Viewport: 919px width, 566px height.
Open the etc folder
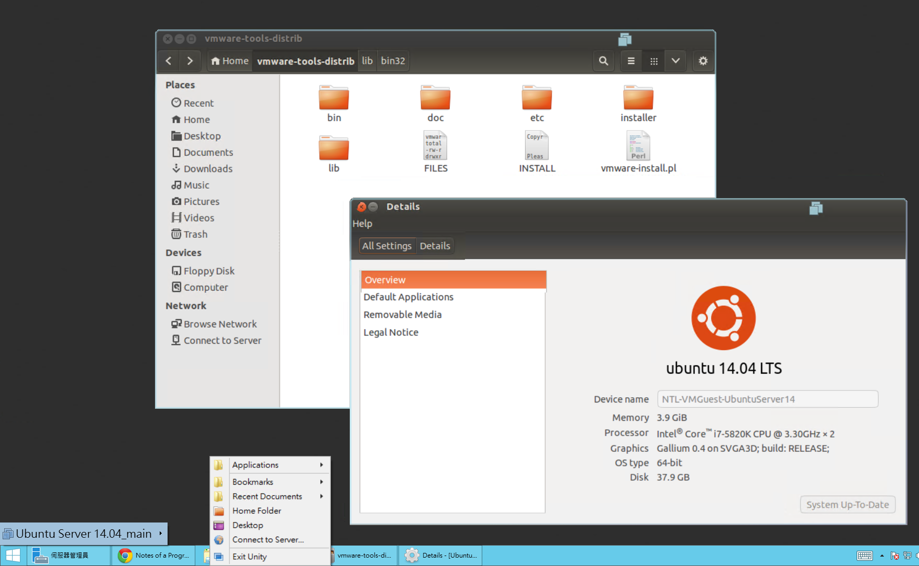537,104
